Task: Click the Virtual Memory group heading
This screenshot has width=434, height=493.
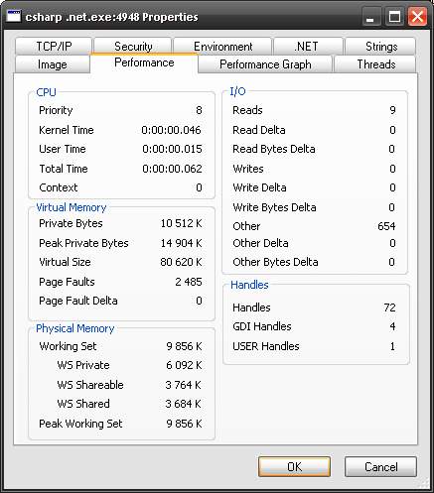Action: tap(72, 207)
